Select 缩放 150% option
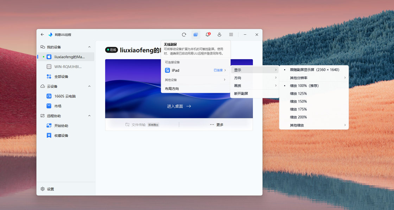 click(x=314, y=101)
